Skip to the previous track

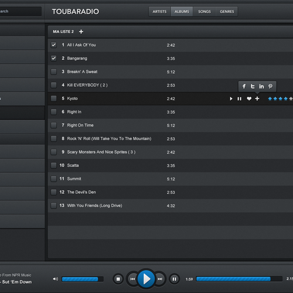pyautogui.click(x=132, y=279)
